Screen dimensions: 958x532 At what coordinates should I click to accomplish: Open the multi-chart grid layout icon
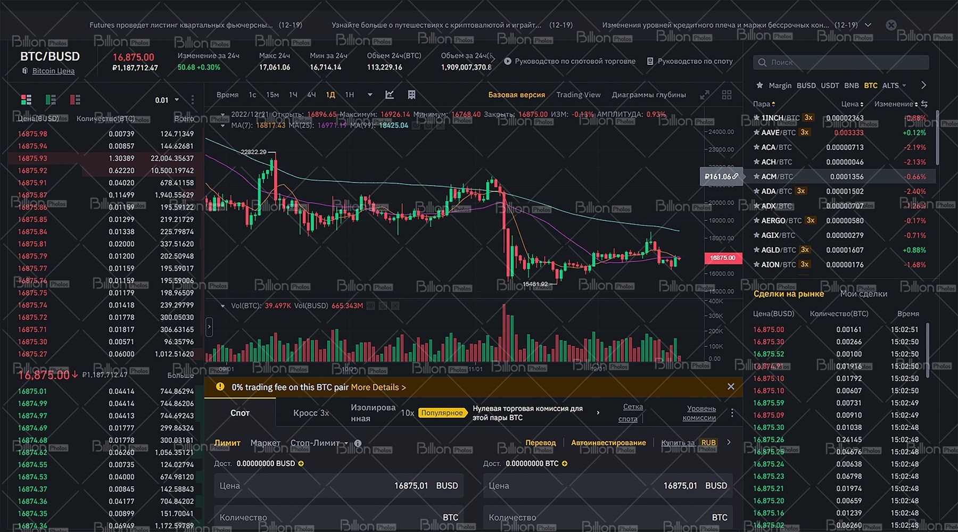point(726,95)
